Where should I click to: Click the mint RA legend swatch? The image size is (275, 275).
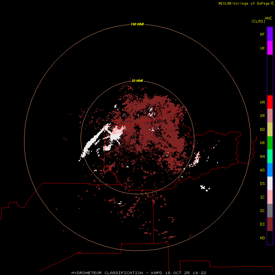tap(270, 156)
